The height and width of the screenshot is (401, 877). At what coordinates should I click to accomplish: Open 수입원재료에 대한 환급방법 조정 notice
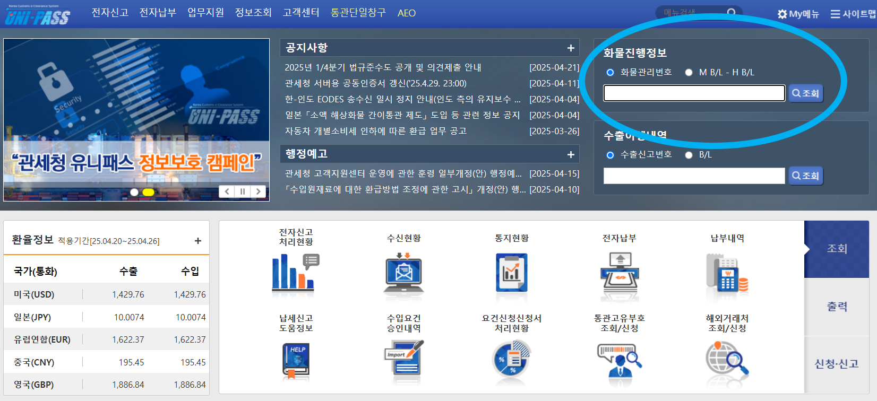click(x=405, y=189)
